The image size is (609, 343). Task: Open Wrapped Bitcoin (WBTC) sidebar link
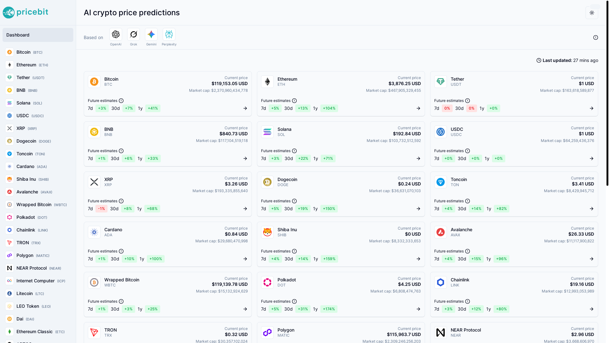[x=38, y=205]
